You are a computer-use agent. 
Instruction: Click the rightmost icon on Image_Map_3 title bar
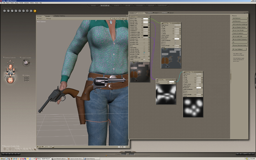pos(202,72)
